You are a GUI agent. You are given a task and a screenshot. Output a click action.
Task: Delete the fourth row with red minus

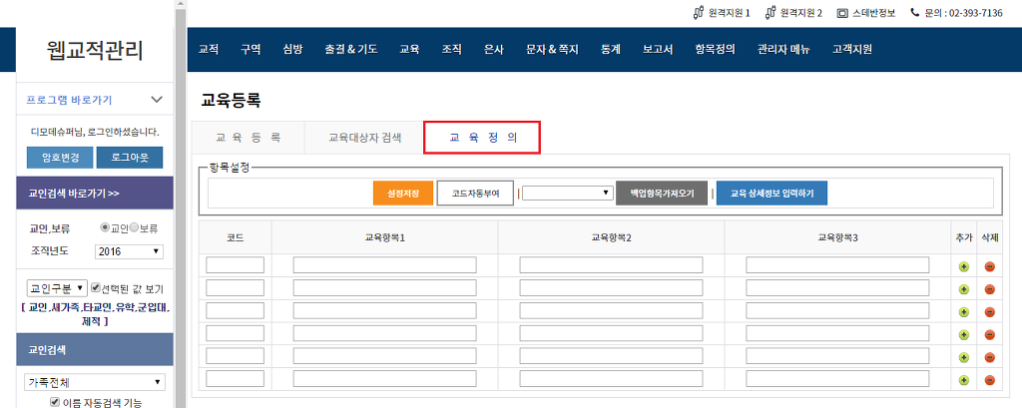click(989, 335)
